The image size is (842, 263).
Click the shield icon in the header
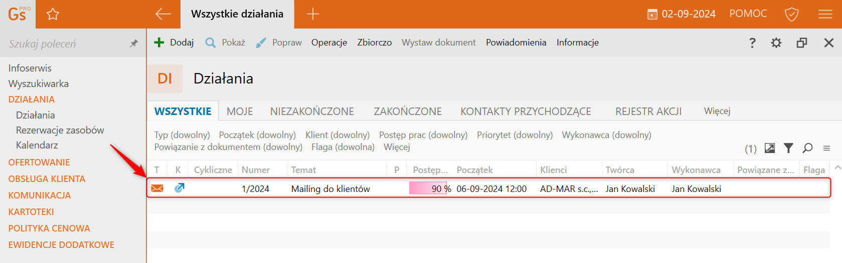pos(791,14)
